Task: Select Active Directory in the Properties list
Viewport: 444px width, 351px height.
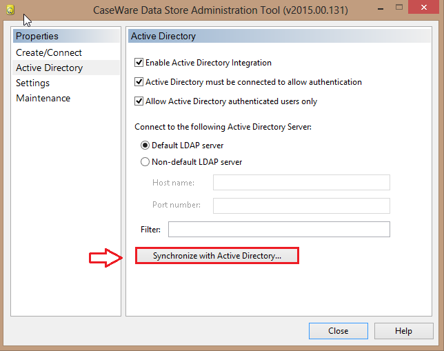Action: pyautogui.click(x=49, y=68)
